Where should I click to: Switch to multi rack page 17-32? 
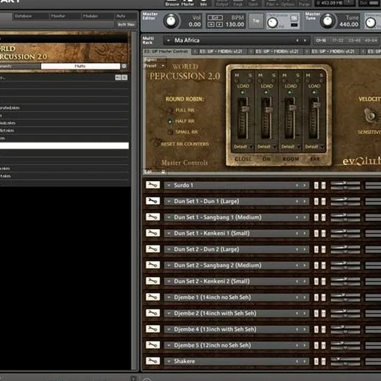(338, 41)
